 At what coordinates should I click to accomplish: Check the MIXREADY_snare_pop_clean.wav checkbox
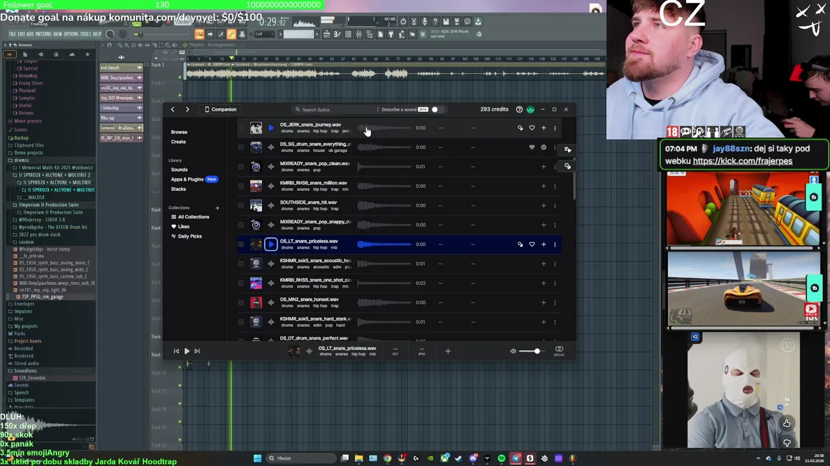coord(241,166)
